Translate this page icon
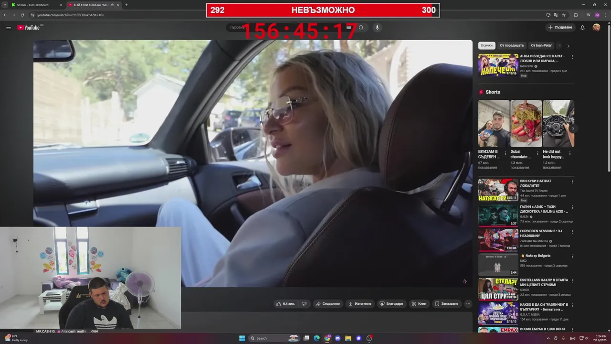This screenshot has width=611, height=344. pos(556,15)
